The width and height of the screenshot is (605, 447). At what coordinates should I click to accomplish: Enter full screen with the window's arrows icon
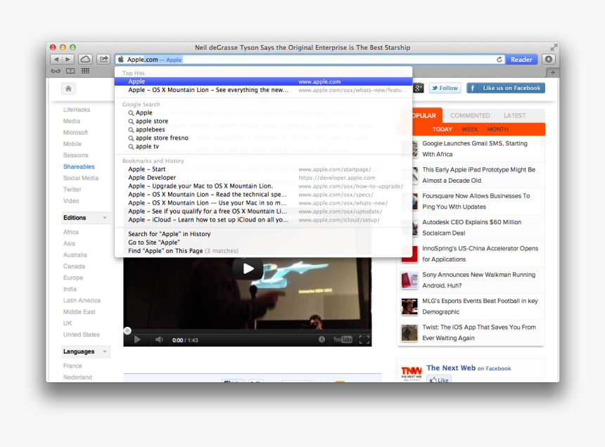(554, 47)
